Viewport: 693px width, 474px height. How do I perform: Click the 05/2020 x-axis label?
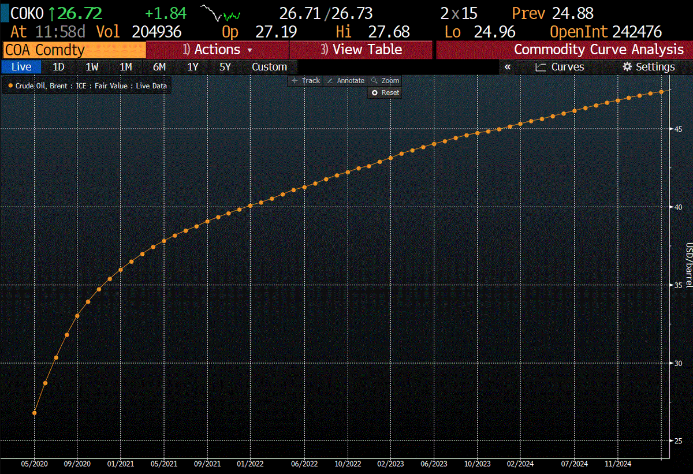pyautogui.click(x=35, y=464)
